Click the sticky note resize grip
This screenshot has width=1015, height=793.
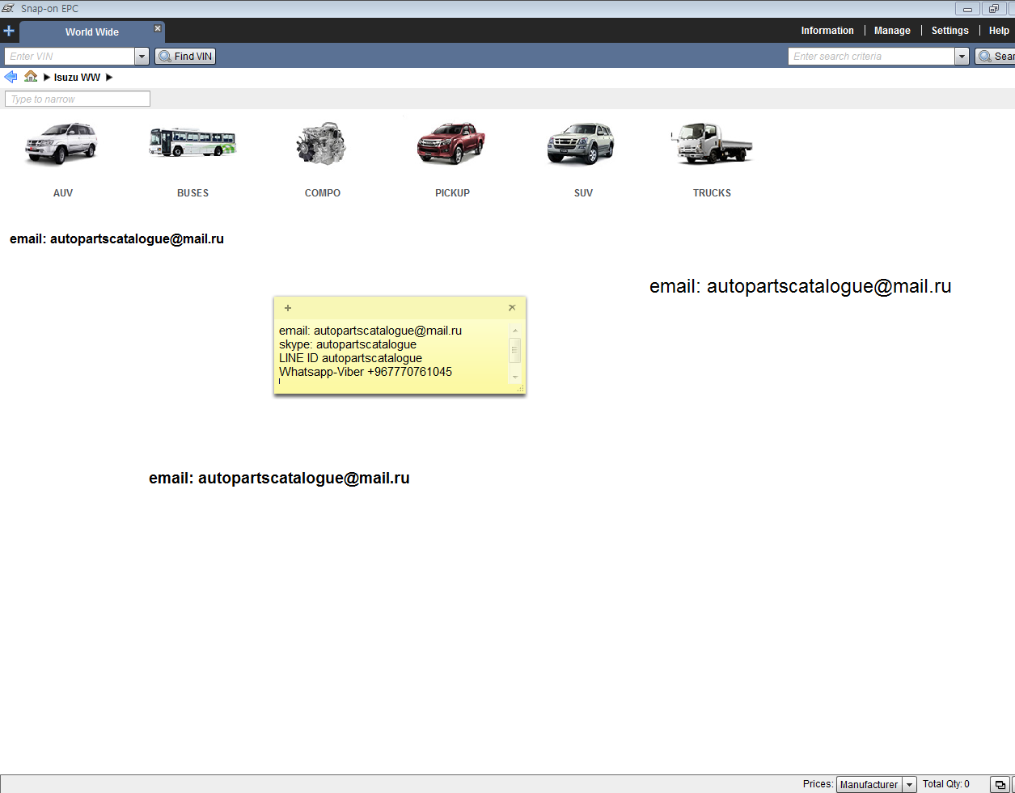pos(520,389)
